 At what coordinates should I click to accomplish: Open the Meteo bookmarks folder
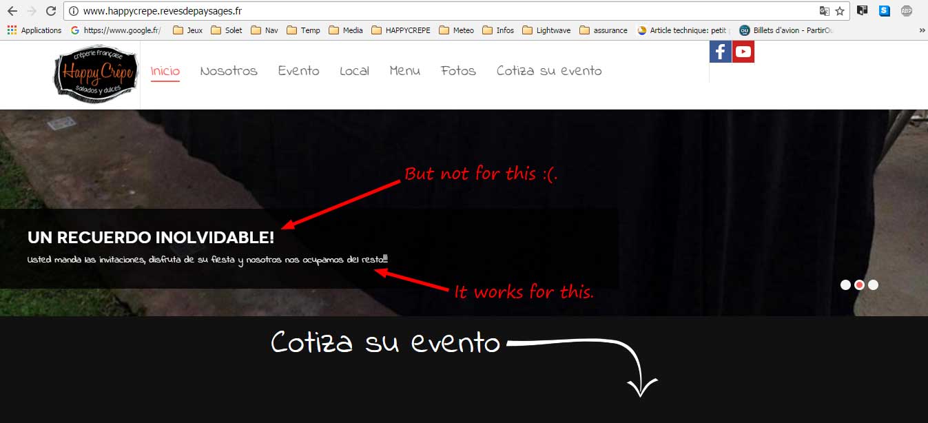pyautogui.click(x=456, y=30)
